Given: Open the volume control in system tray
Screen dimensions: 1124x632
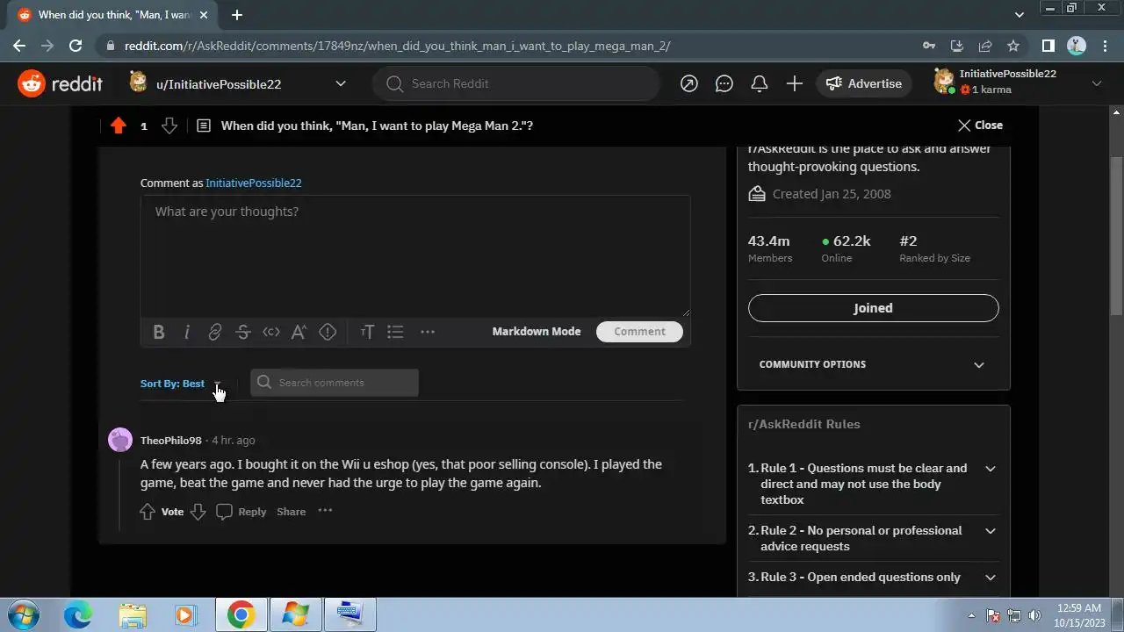Looking at the screenshot, I should point(1034,615).
